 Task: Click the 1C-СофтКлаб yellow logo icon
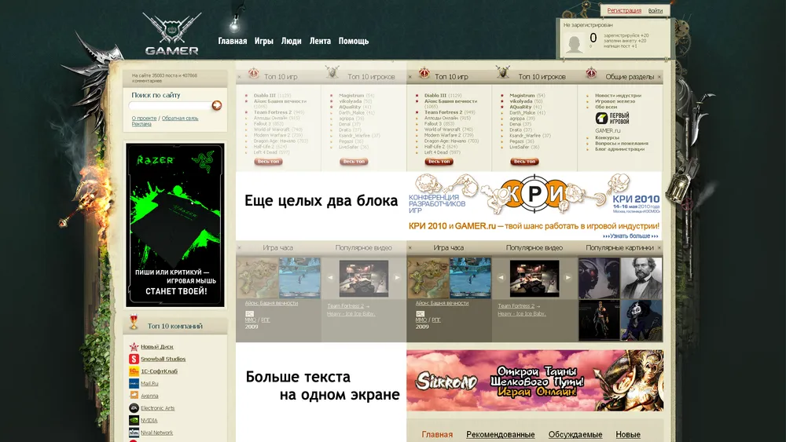pos(134,371)
